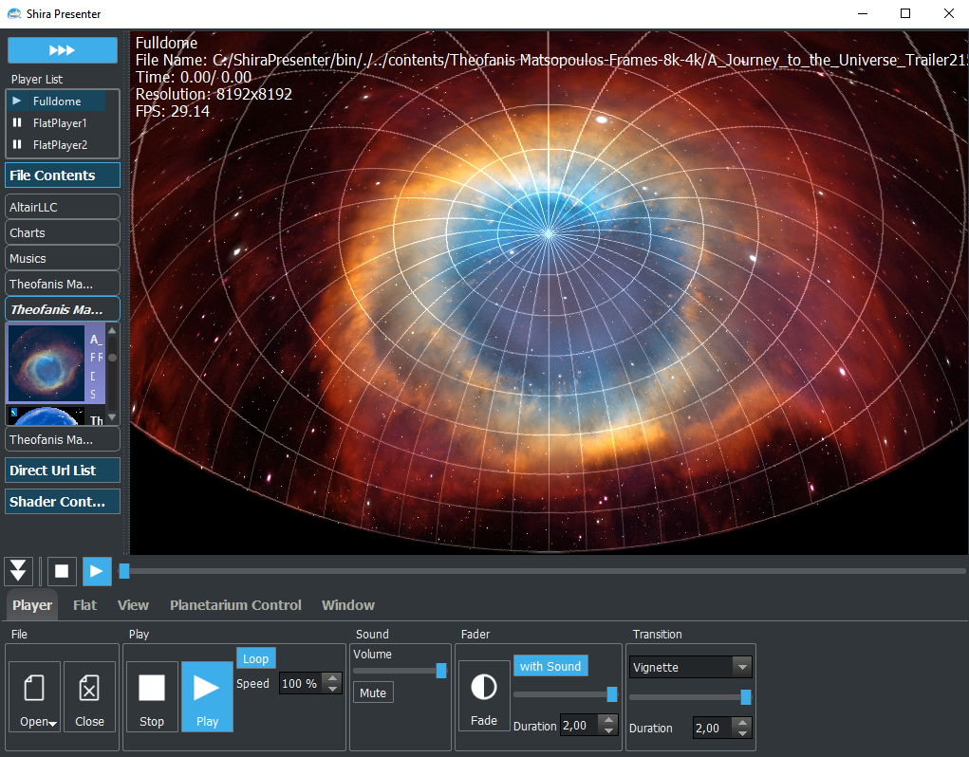Click the Volume slider handle

click(441, 671)
